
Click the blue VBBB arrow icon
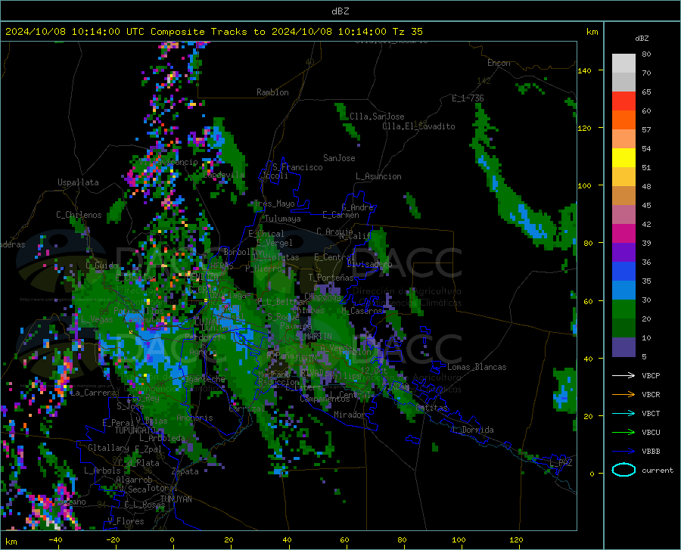tap(623, 452)
